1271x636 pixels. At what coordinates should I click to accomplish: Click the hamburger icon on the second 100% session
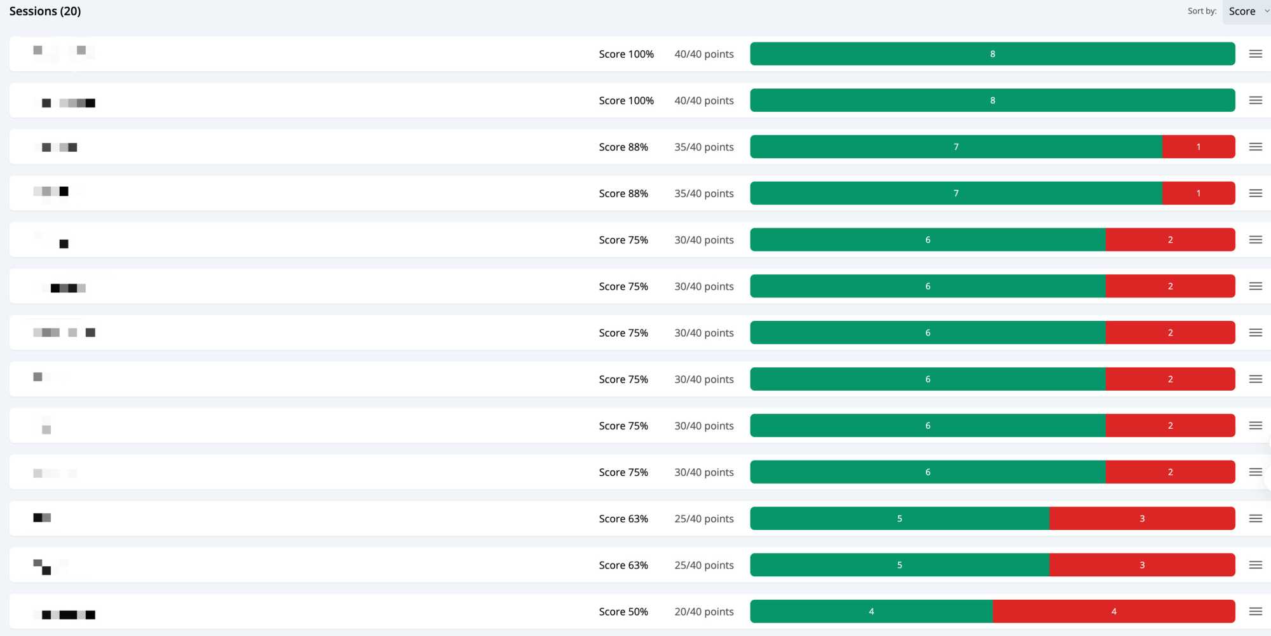[1255, 100]
